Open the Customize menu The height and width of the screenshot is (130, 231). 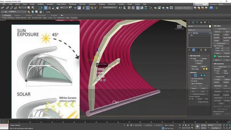click(92, 4)
